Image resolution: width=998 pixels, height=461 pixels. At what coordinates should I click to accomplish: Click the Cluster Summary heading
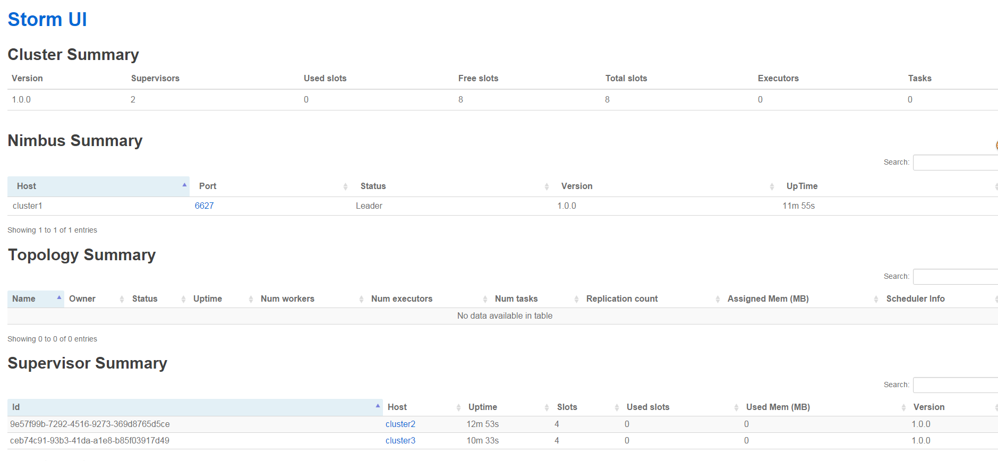coord(73,55)
